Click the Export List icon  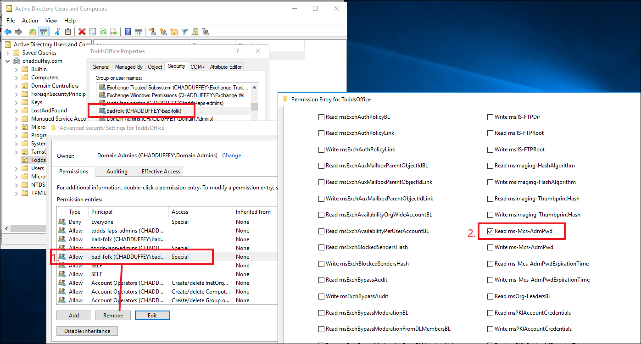tap(114, 32)
